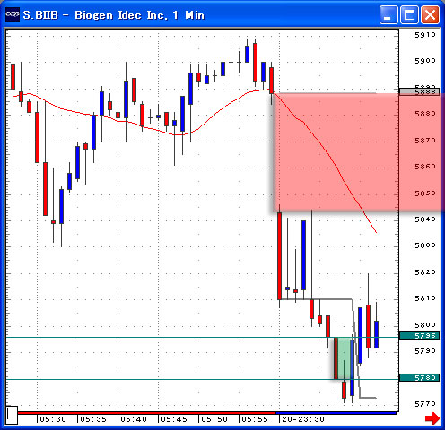This screenshot has width=445, height=430.
Task: Click the teal 5796 price marker
Action: [420, 336]
